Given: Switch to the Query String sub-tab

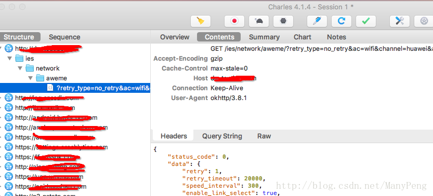Looking at the screenshot, I should pos(222,136).
